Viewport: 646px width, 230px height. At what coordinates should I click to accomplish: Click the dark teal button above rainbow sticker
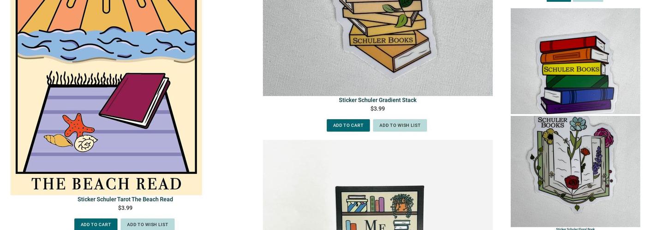coord(559,1)
